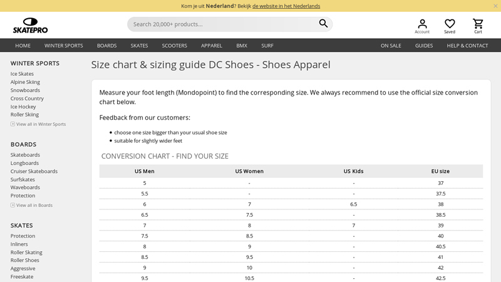Go to ON SALE in navigation
501x282 pixels.
[x=391, y=45]
